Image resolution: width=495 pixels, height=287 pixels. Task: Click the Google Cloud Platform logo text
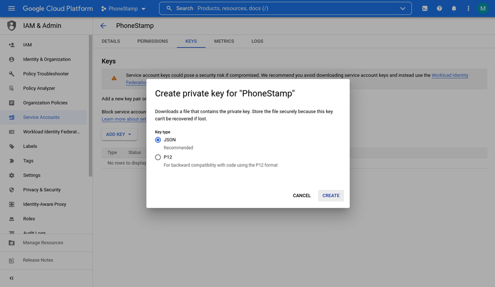(x=58, y=9)
